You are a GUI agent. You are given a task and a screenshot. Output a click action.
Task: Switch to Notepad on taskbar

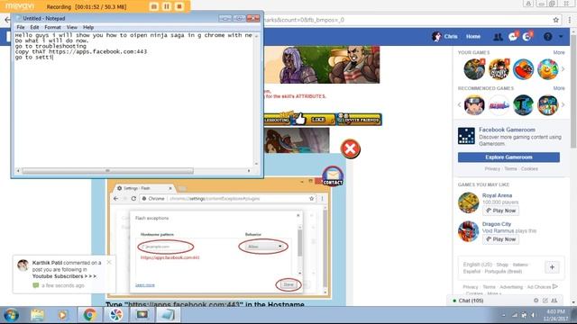pos(169,315)
